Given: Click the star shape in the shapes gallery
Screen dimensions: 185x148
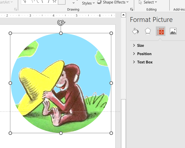Looking at the screenshot, I should click(54, 1).
